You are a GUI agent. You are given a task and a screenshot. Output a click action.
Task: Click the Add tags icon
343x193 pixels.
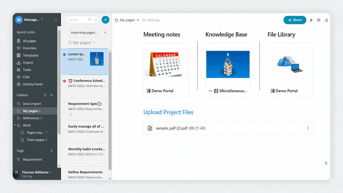pos(144,20)
